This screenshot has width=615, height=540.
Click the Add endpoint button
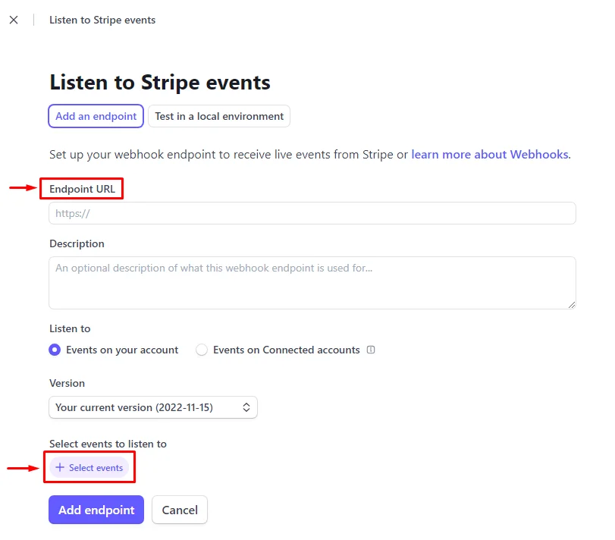click(x=96, y=510)
